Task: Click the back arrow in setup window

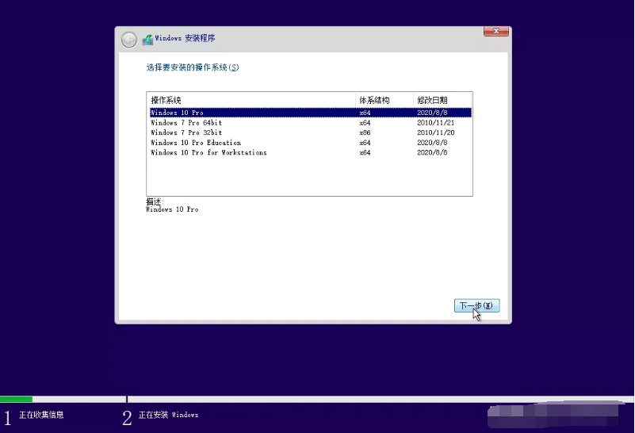Action: tap(129, 40)
